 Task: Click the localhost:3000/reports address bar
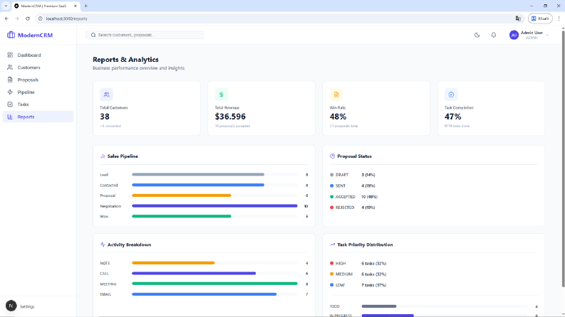point(279,18)
